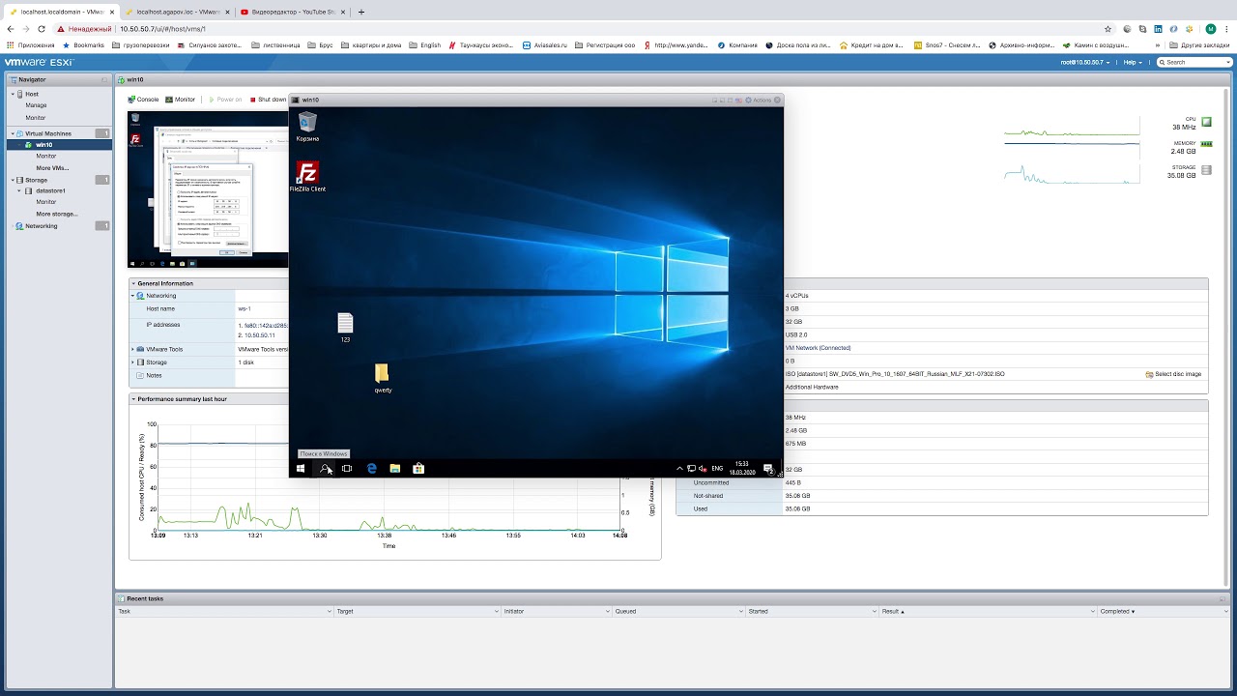Select the qwerty folder on the desktop

click(x=383, y=378)
